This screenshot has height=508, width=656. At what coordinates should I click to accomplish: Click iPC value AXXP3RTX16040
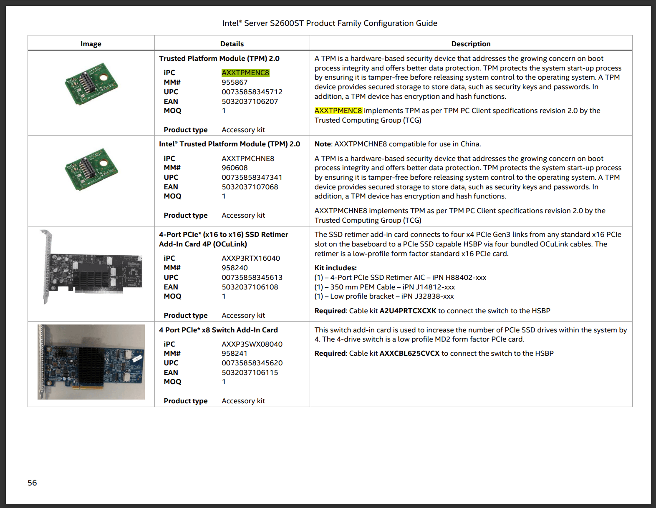(x=251, y=258)
